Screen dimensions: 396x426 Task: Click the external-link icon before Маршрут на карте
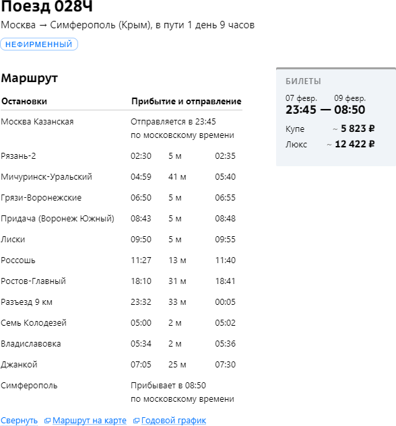point(47,421)
